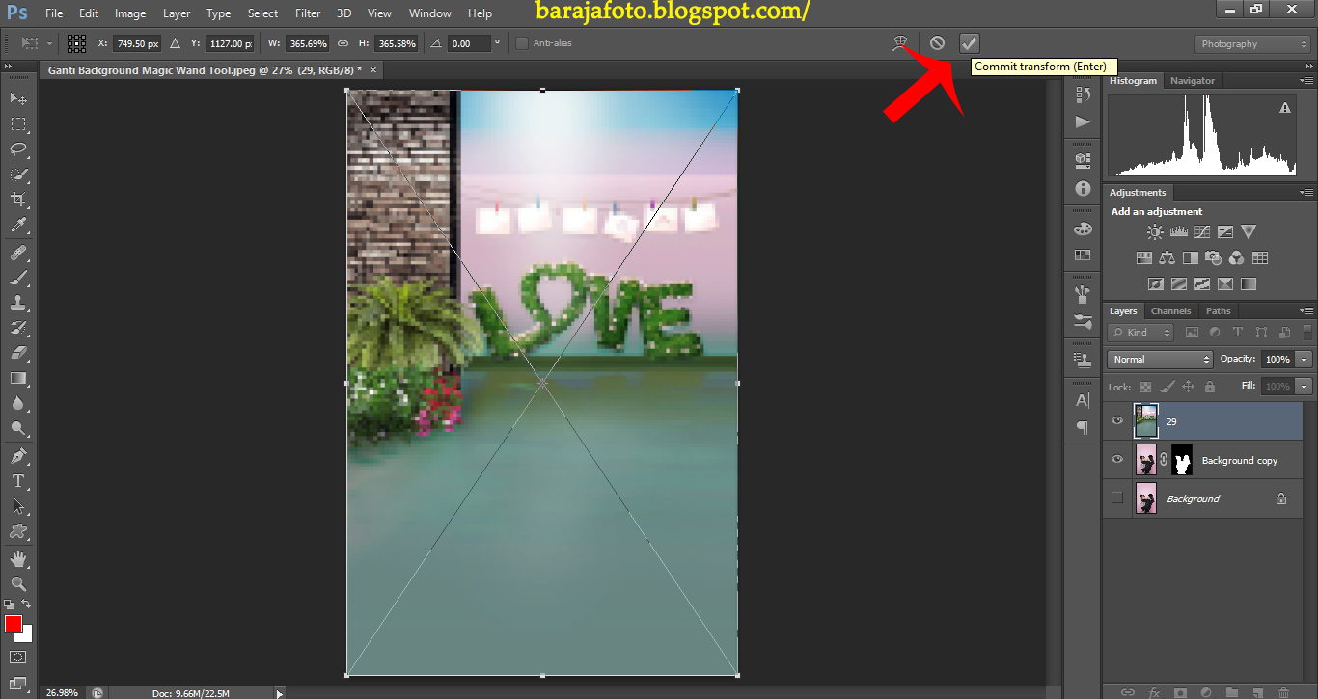
Task: Select the Clone Stamp tool
Action: (19, 302)
